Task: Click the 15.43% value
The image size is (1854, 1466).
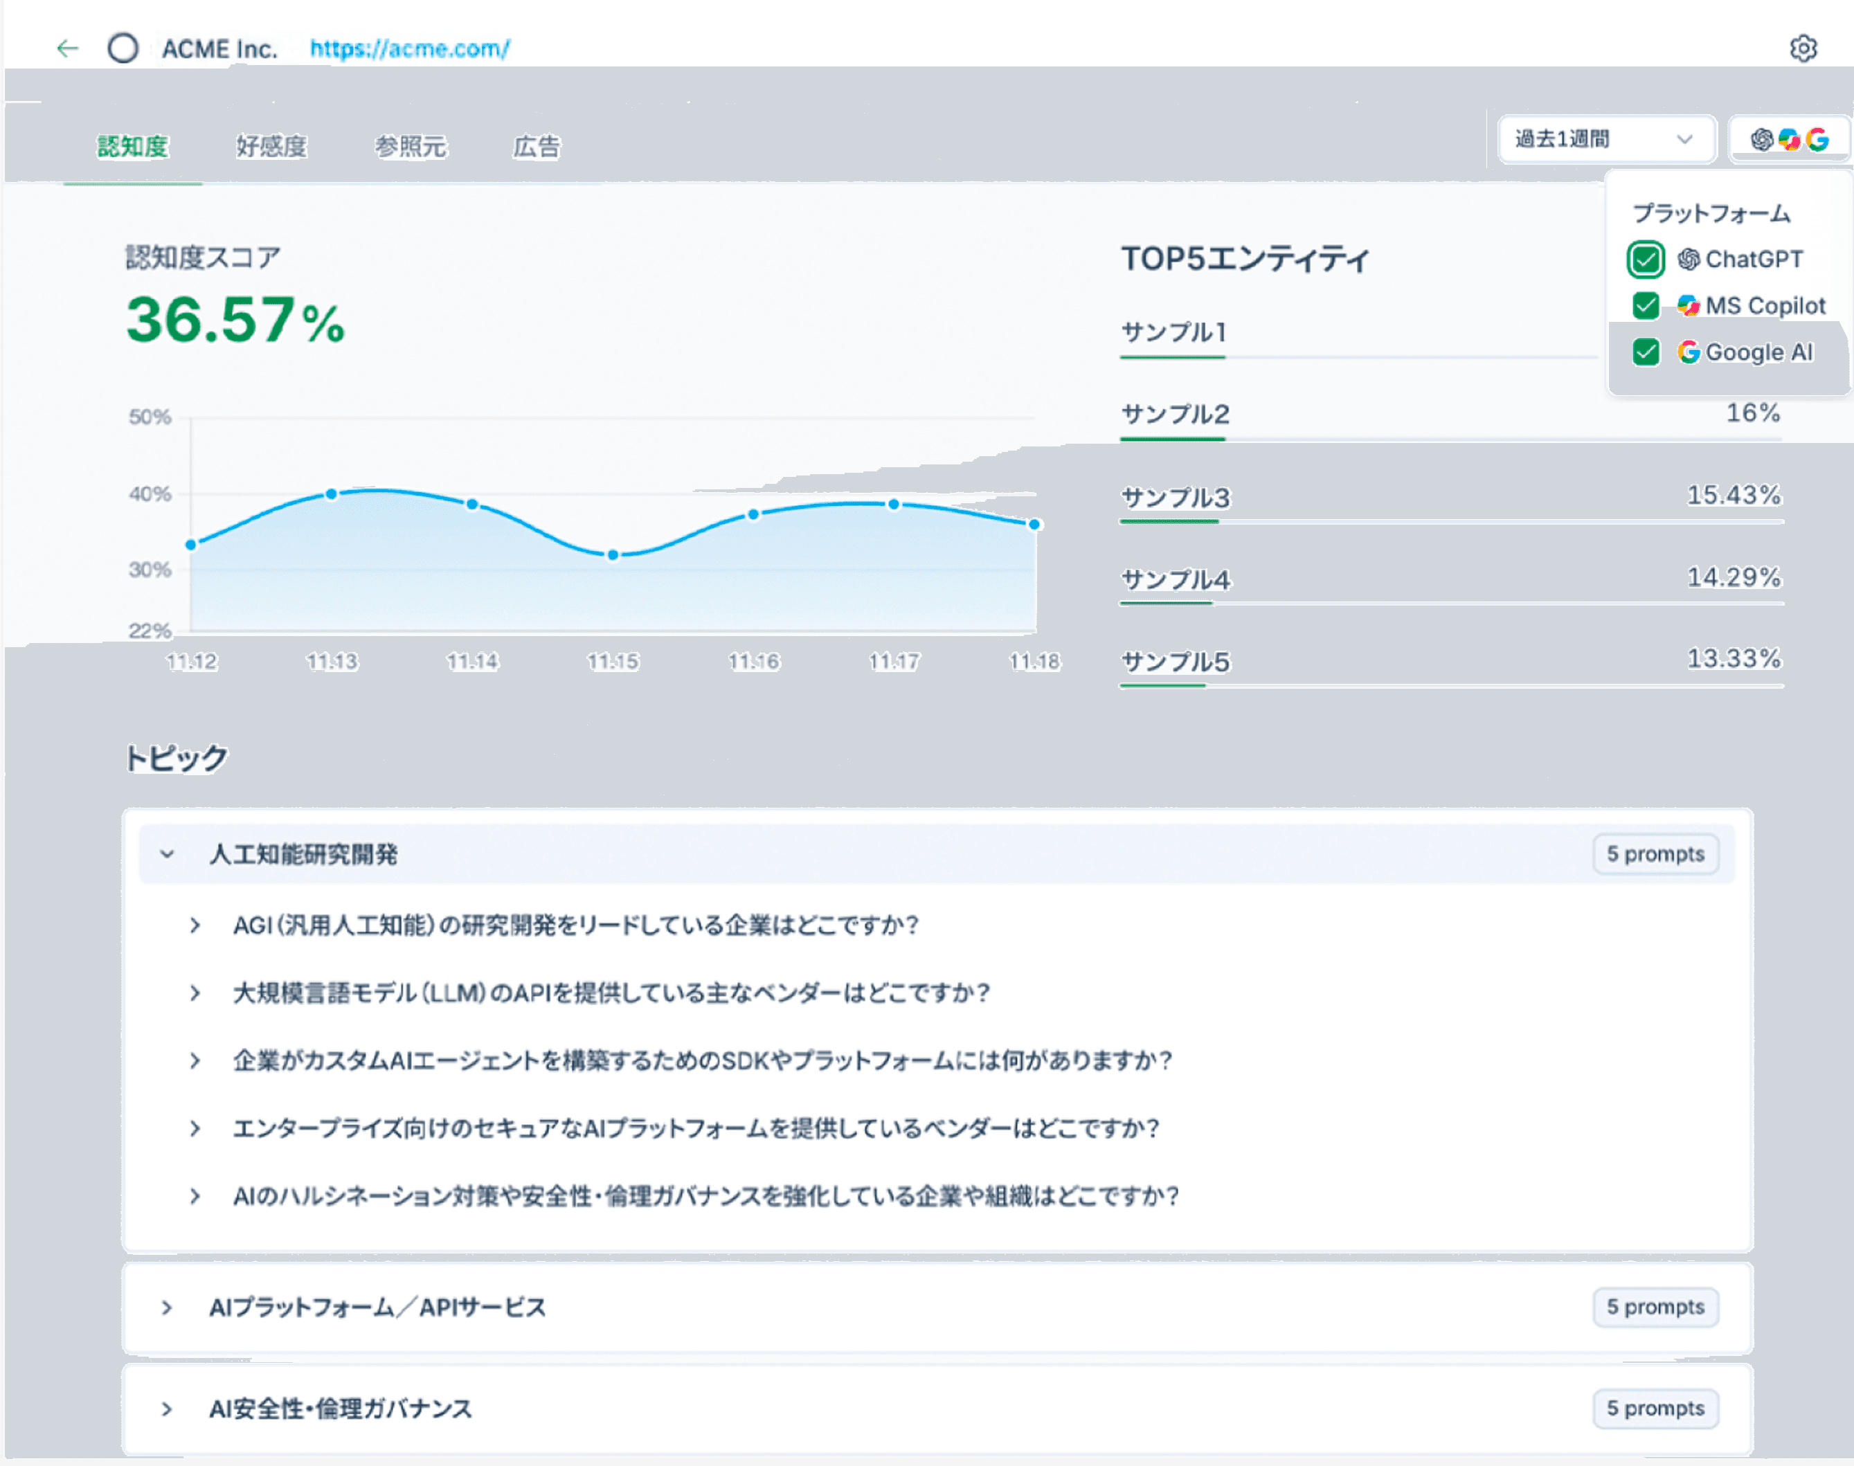Action: tap(1734, 496)
